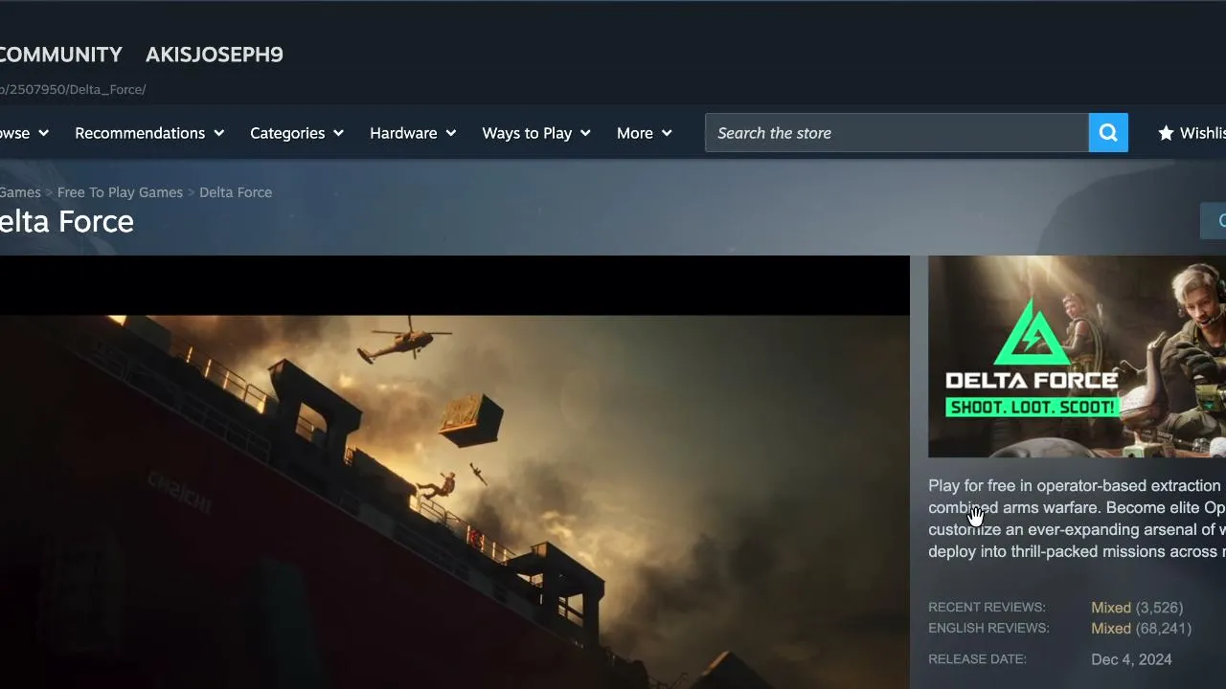Viewport: 1226px width, 689px height.
Task: Expand the Hardware dropdown
Action: 413,133
